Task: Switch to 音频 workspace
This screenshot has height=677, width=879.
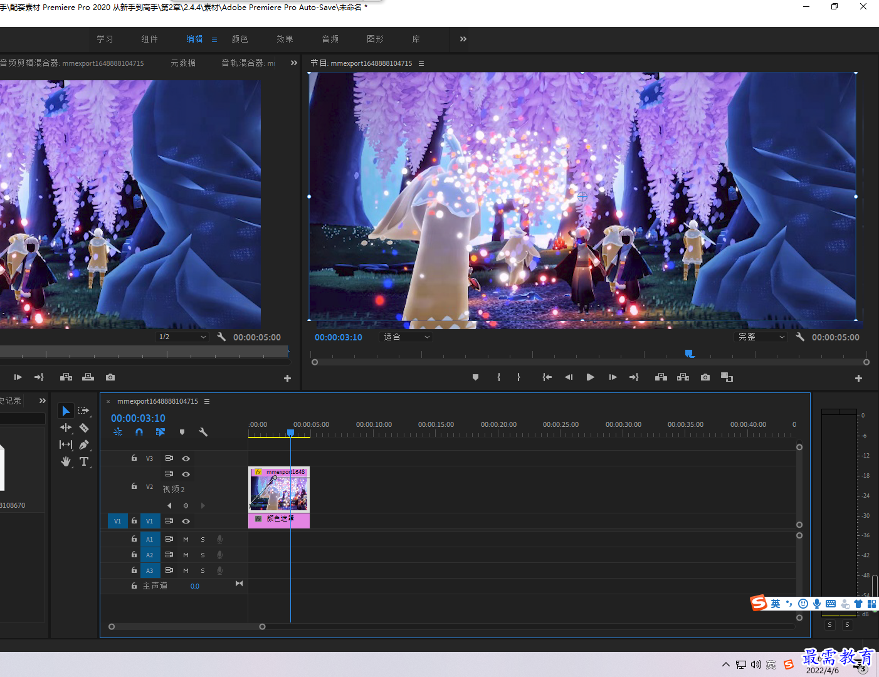Action: point(330,39)
